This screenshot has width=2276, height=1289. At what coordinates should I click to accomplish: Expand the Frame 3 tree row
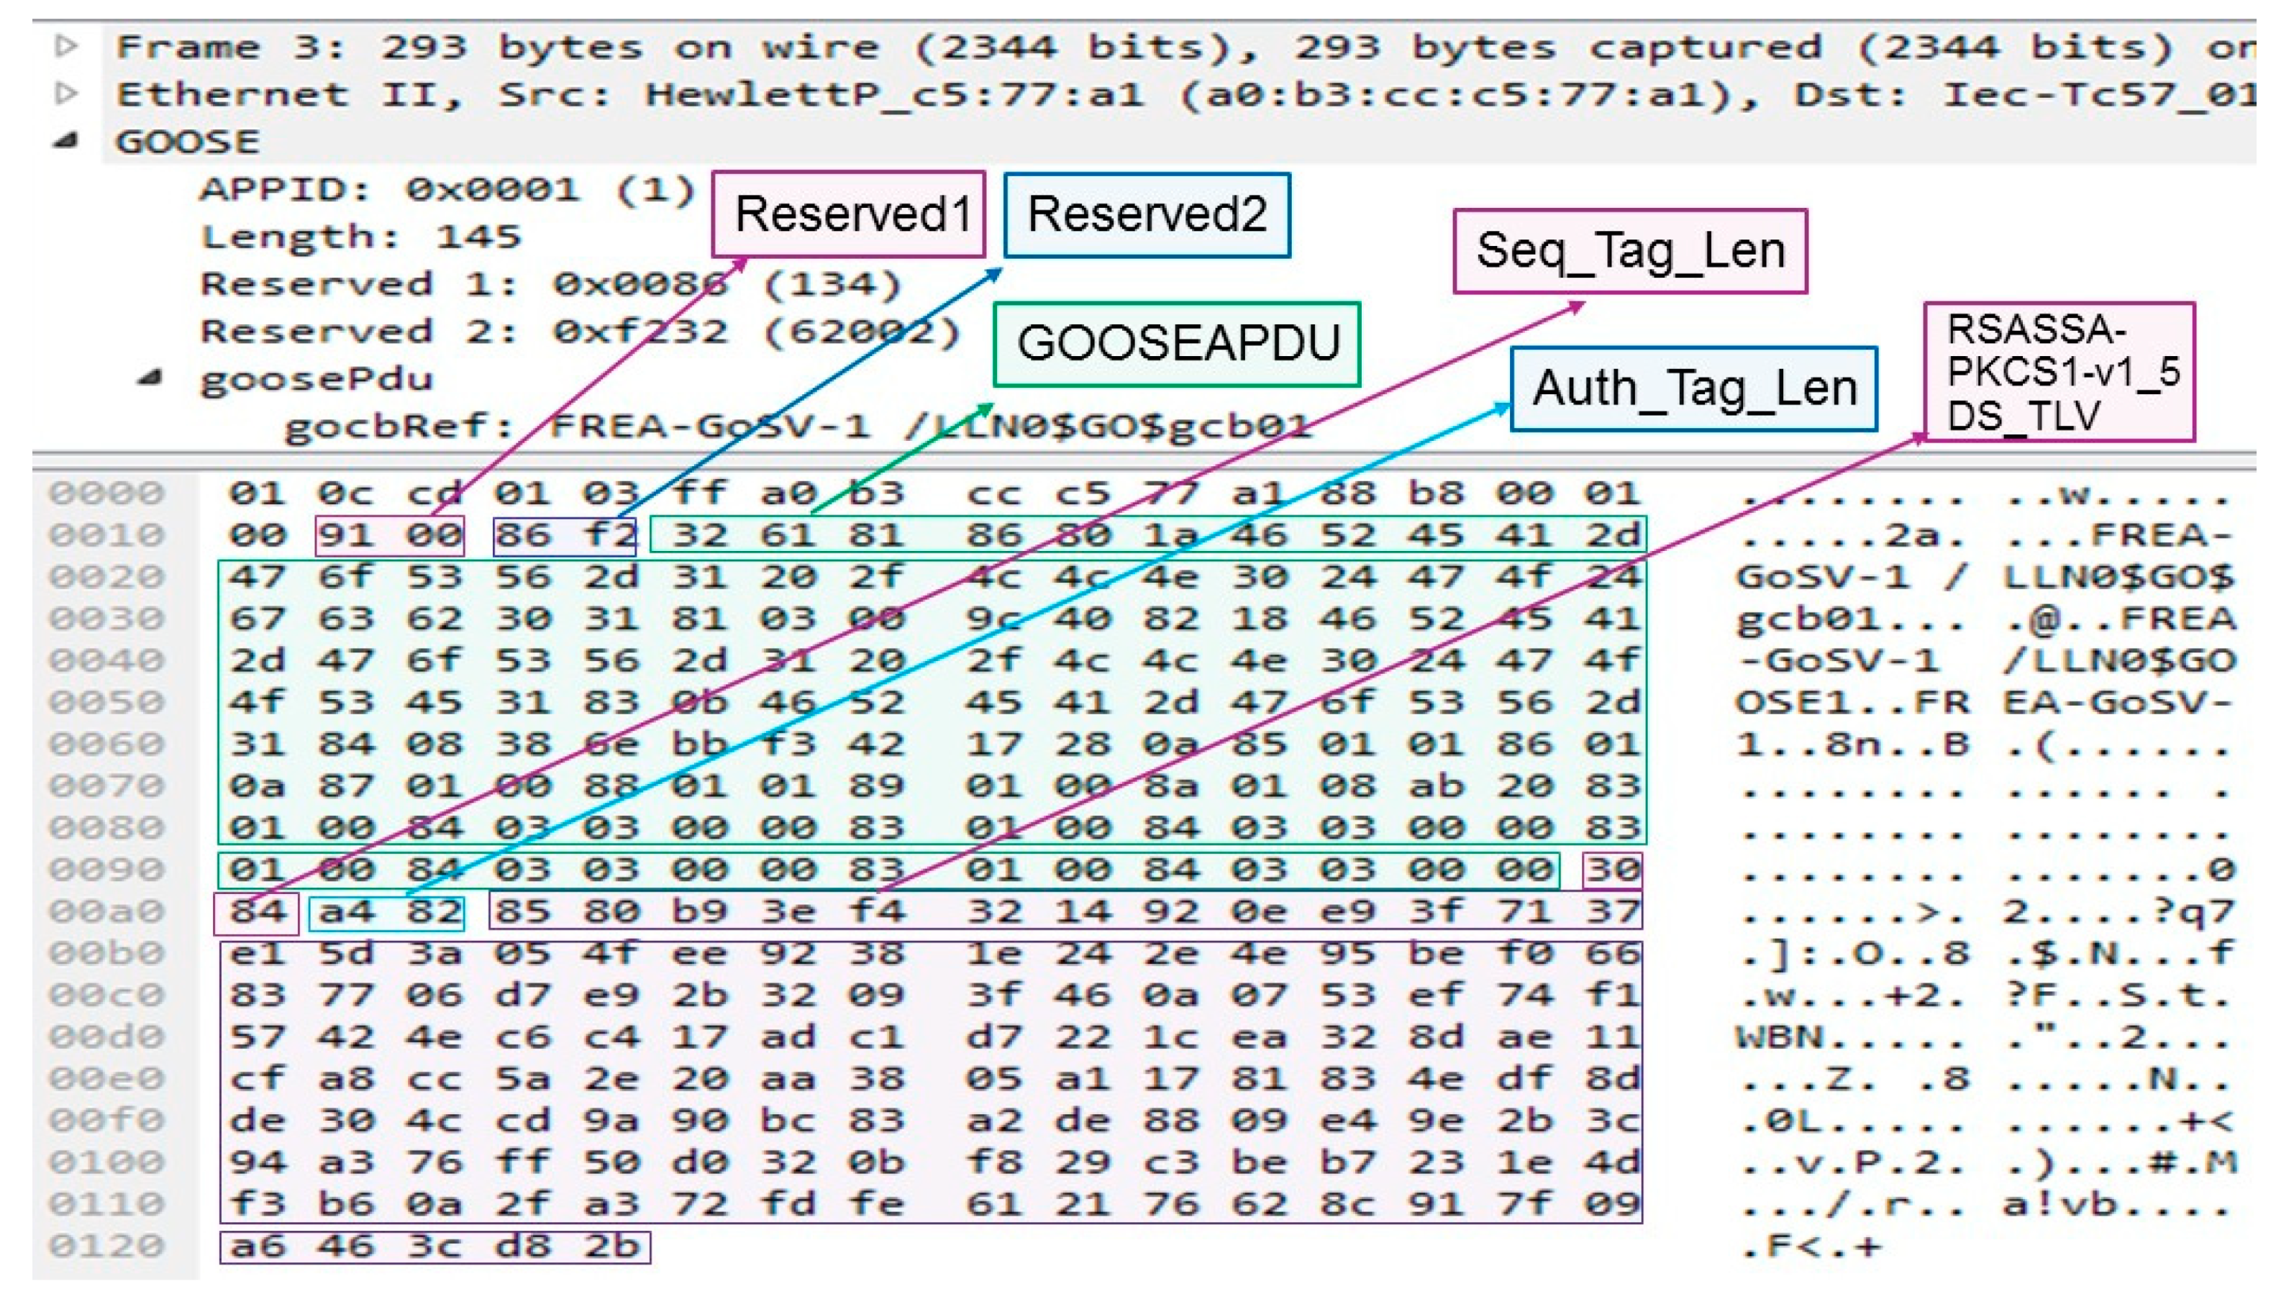[x=66, y=46]
